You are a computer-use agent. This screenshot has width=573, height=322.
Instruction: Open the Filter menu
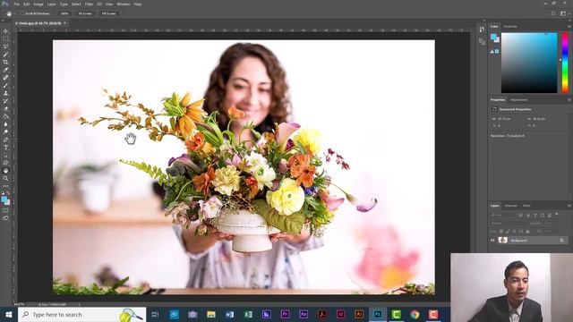click(89, 4)
